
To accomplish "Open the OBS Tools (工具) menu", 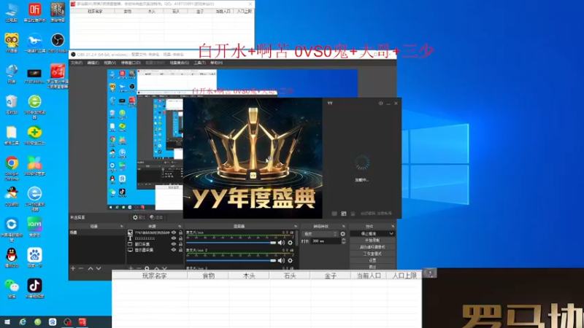I will point(199,63).
